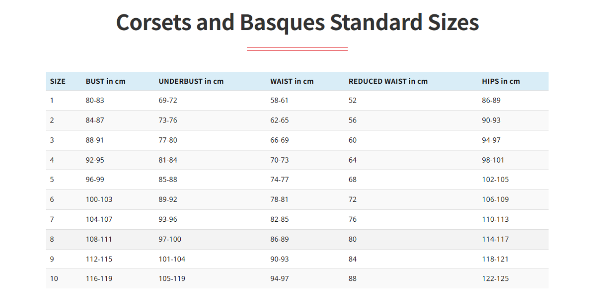Select the WAIST in cm header
This screenshot has width=596, height=300.
coord(291,81)
